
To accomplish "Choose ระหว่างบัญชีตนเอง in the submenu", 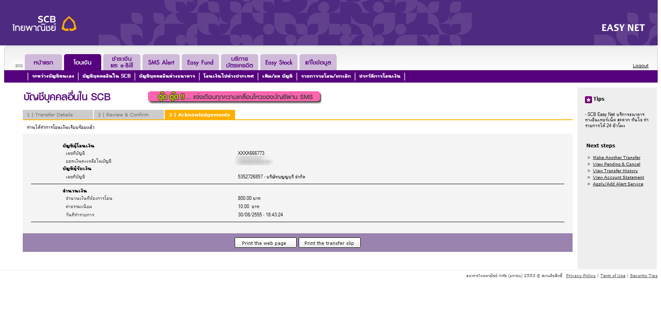I will (x=53, y=76).
